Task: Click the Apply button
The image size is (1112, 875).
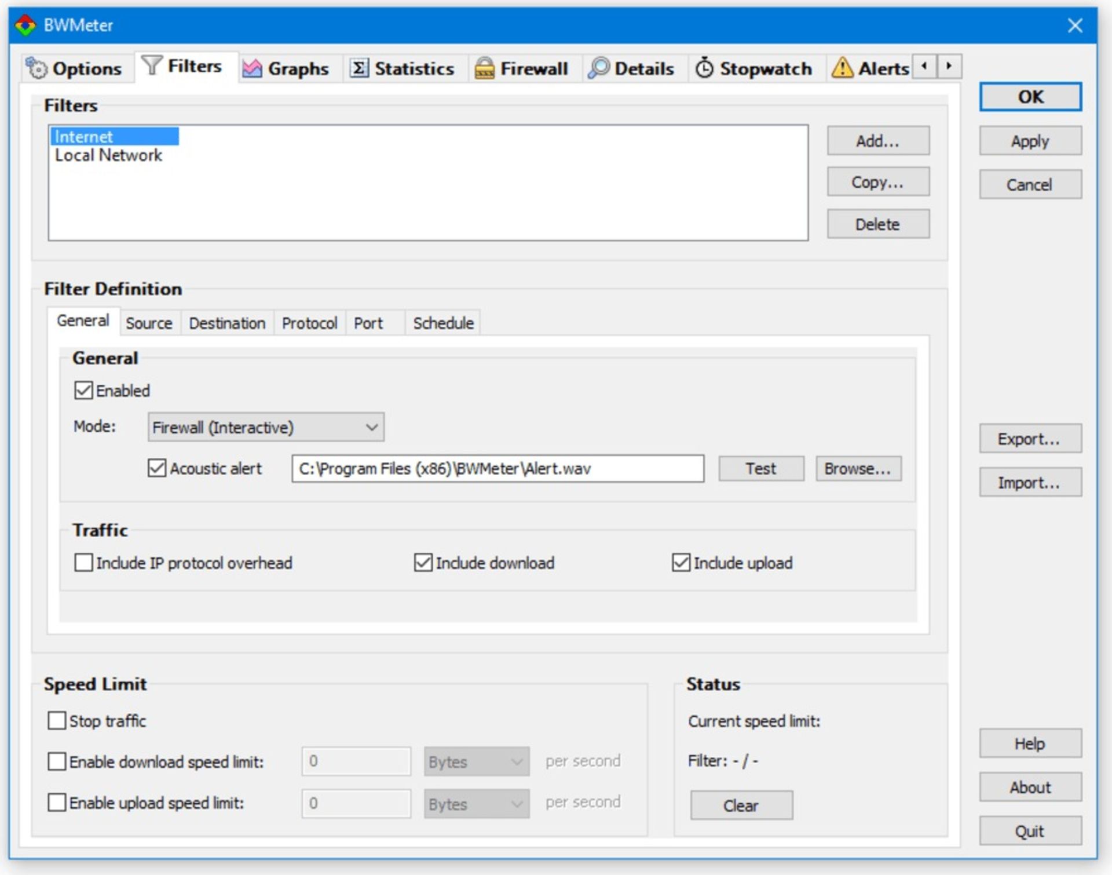Action: [1030, 141]
